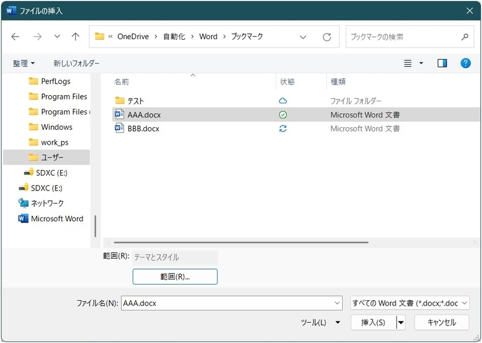This screenshot has height=343, width=482.
Task: Toggle the preview pane
Action: pos(442,63)
